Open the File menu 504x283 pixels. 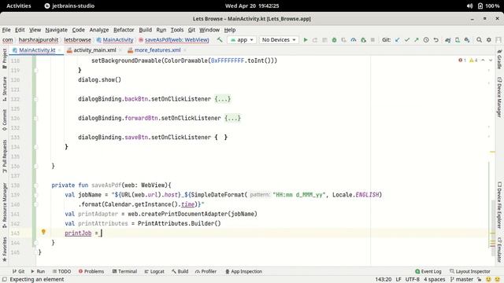[x=6, y=30]
